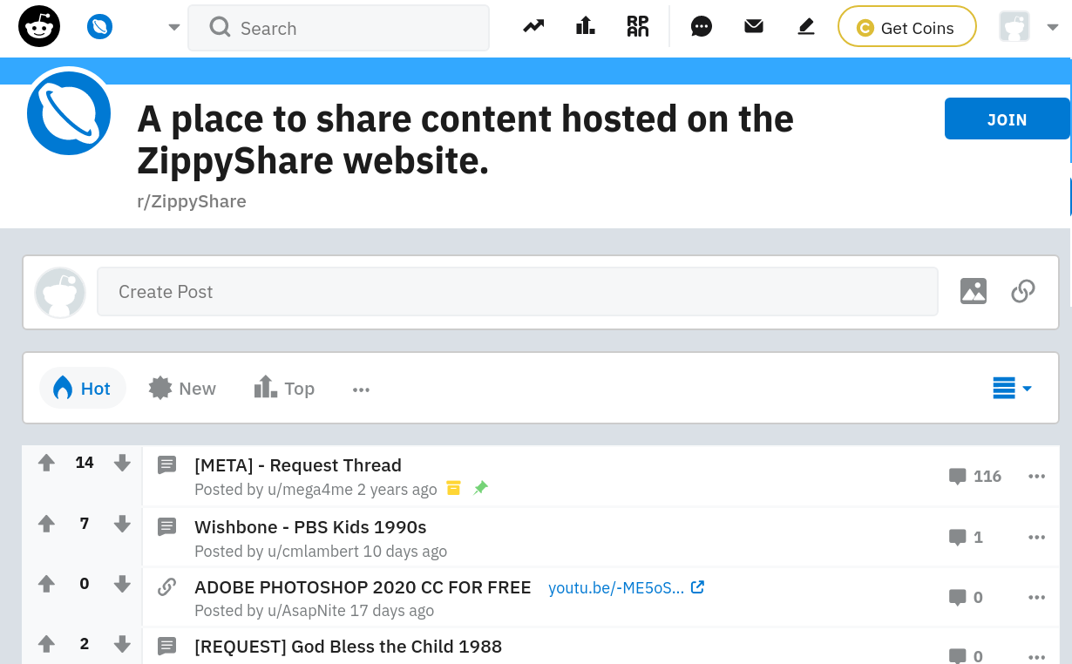Open the chat bubble icon
This screenshot has height=664, width=1072.
point(702,27)
